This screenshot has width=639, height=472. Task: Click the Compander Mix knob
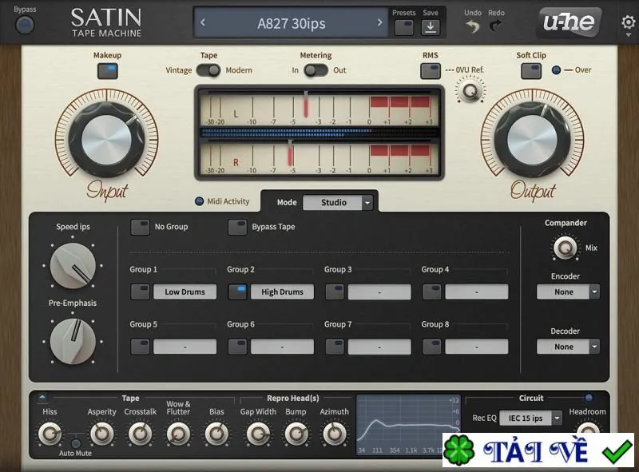(566, 248)
